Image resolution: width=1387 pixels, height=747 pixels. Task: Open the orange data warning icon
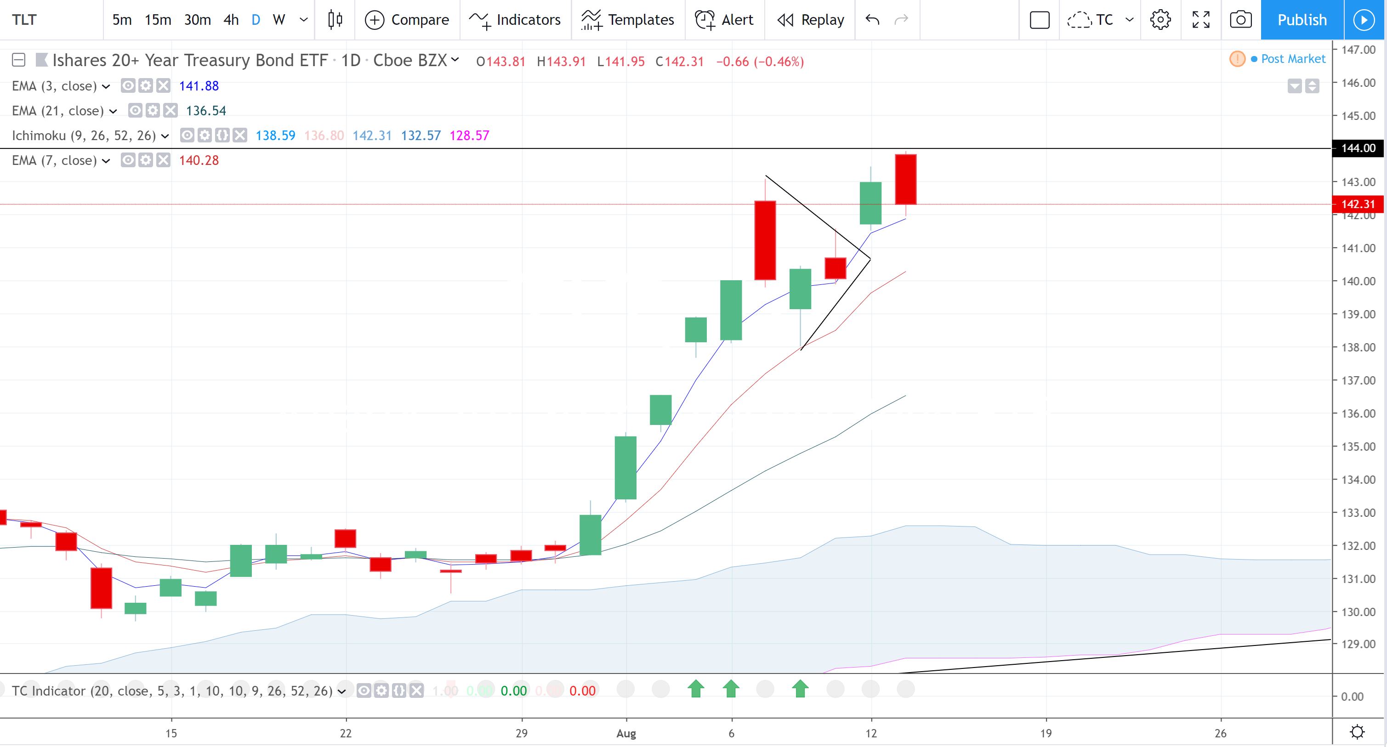tap(1237, 59)
